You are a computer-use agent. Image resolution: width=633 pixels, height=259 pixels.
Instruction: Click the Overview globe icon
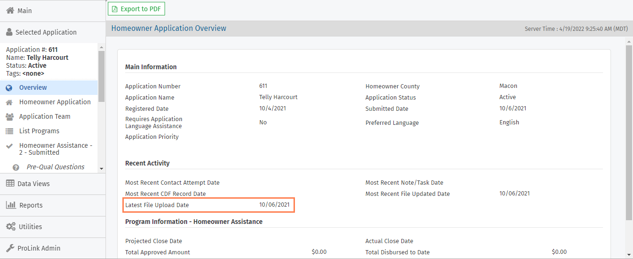click(x=9, y=88)
